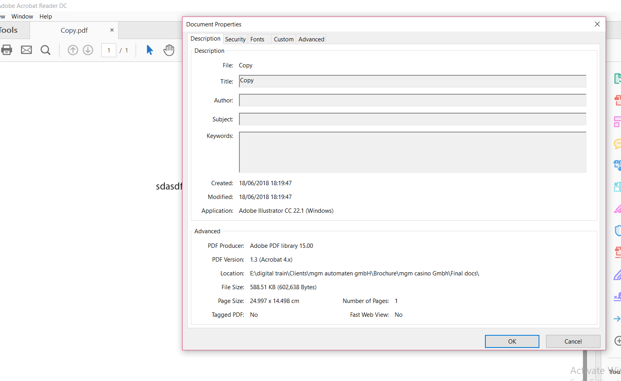Click Cancel in Document Properties

pos(573,342)
